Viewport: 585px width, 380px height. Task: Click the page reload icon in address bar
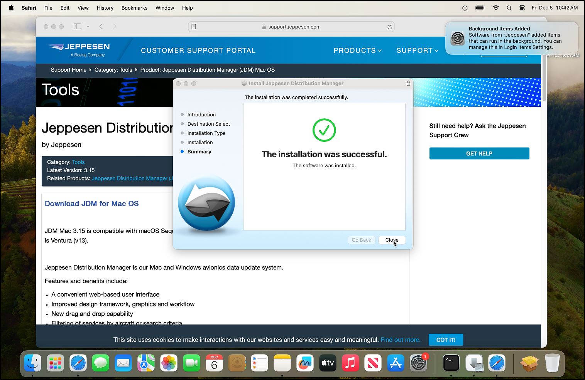click(x=389, y=27)
